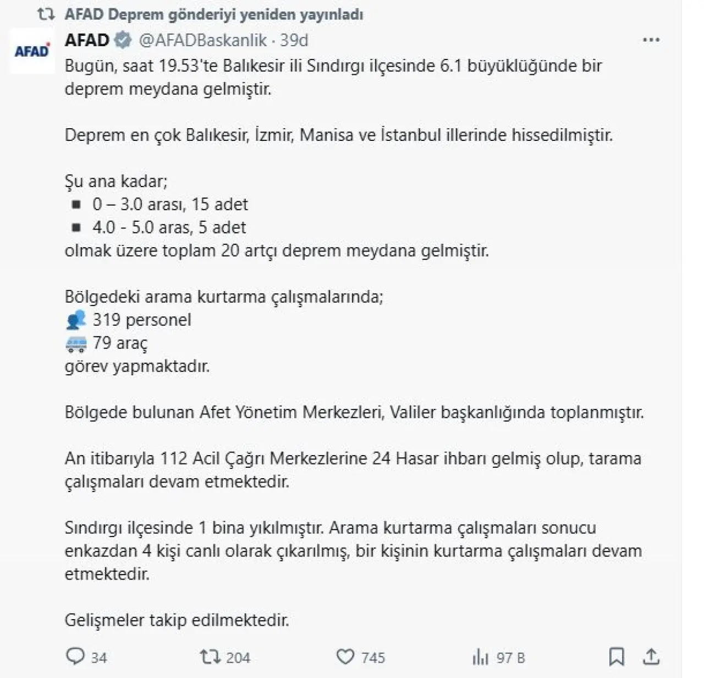Click the 34 replies count
This screenshot has width=704, height=678.
pyautogui.click(x=99, y=658)
